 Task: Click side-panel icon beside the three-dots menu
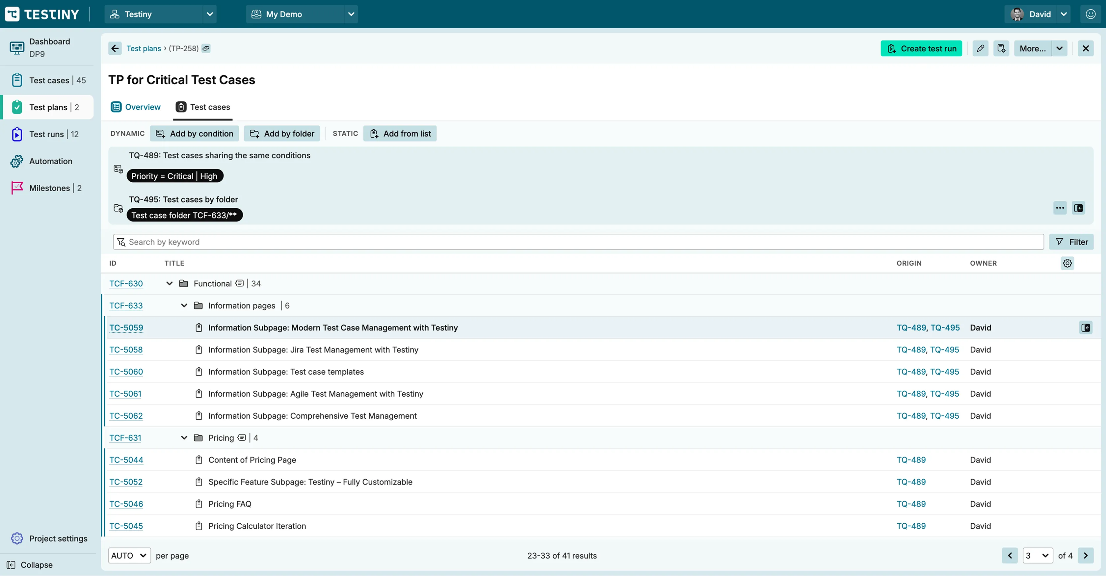coord(1079,208)
